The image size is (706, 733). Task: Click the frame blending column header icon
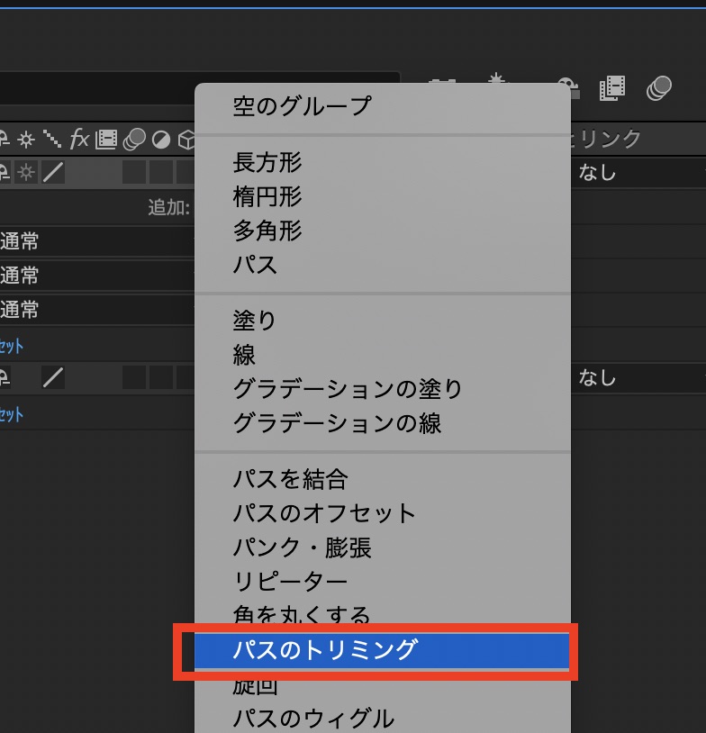point(106,140)
